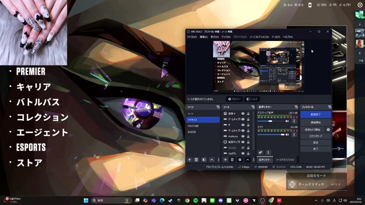
Task: Open the ファイル menu in OBS
Action: (192, 37)
